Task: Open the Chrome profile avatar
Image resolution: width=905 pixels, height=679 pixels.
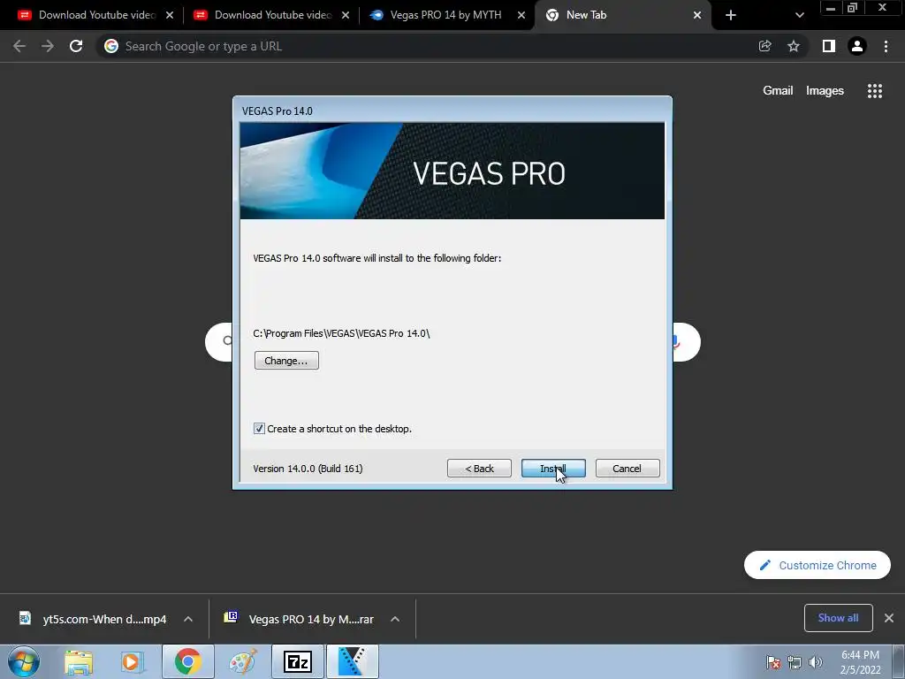Action: tap(857, 46)
